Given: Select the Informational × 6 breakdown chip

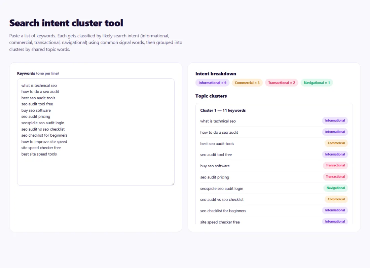Looking at the screenshot, I should (x=212, y=82).
